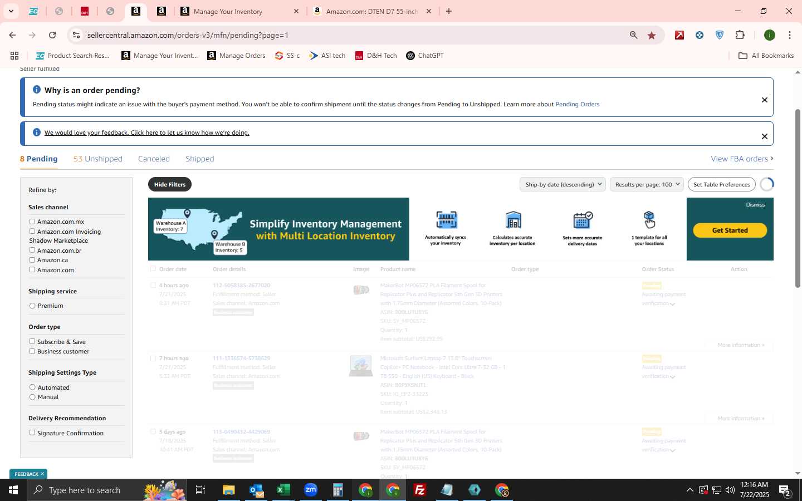
Task: Open ChatGPT bookmark
Action: (x=425, y=56)
